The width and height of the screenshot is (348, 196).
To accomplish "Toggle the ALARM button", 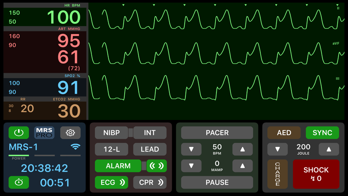I will (x=118, y=166).
